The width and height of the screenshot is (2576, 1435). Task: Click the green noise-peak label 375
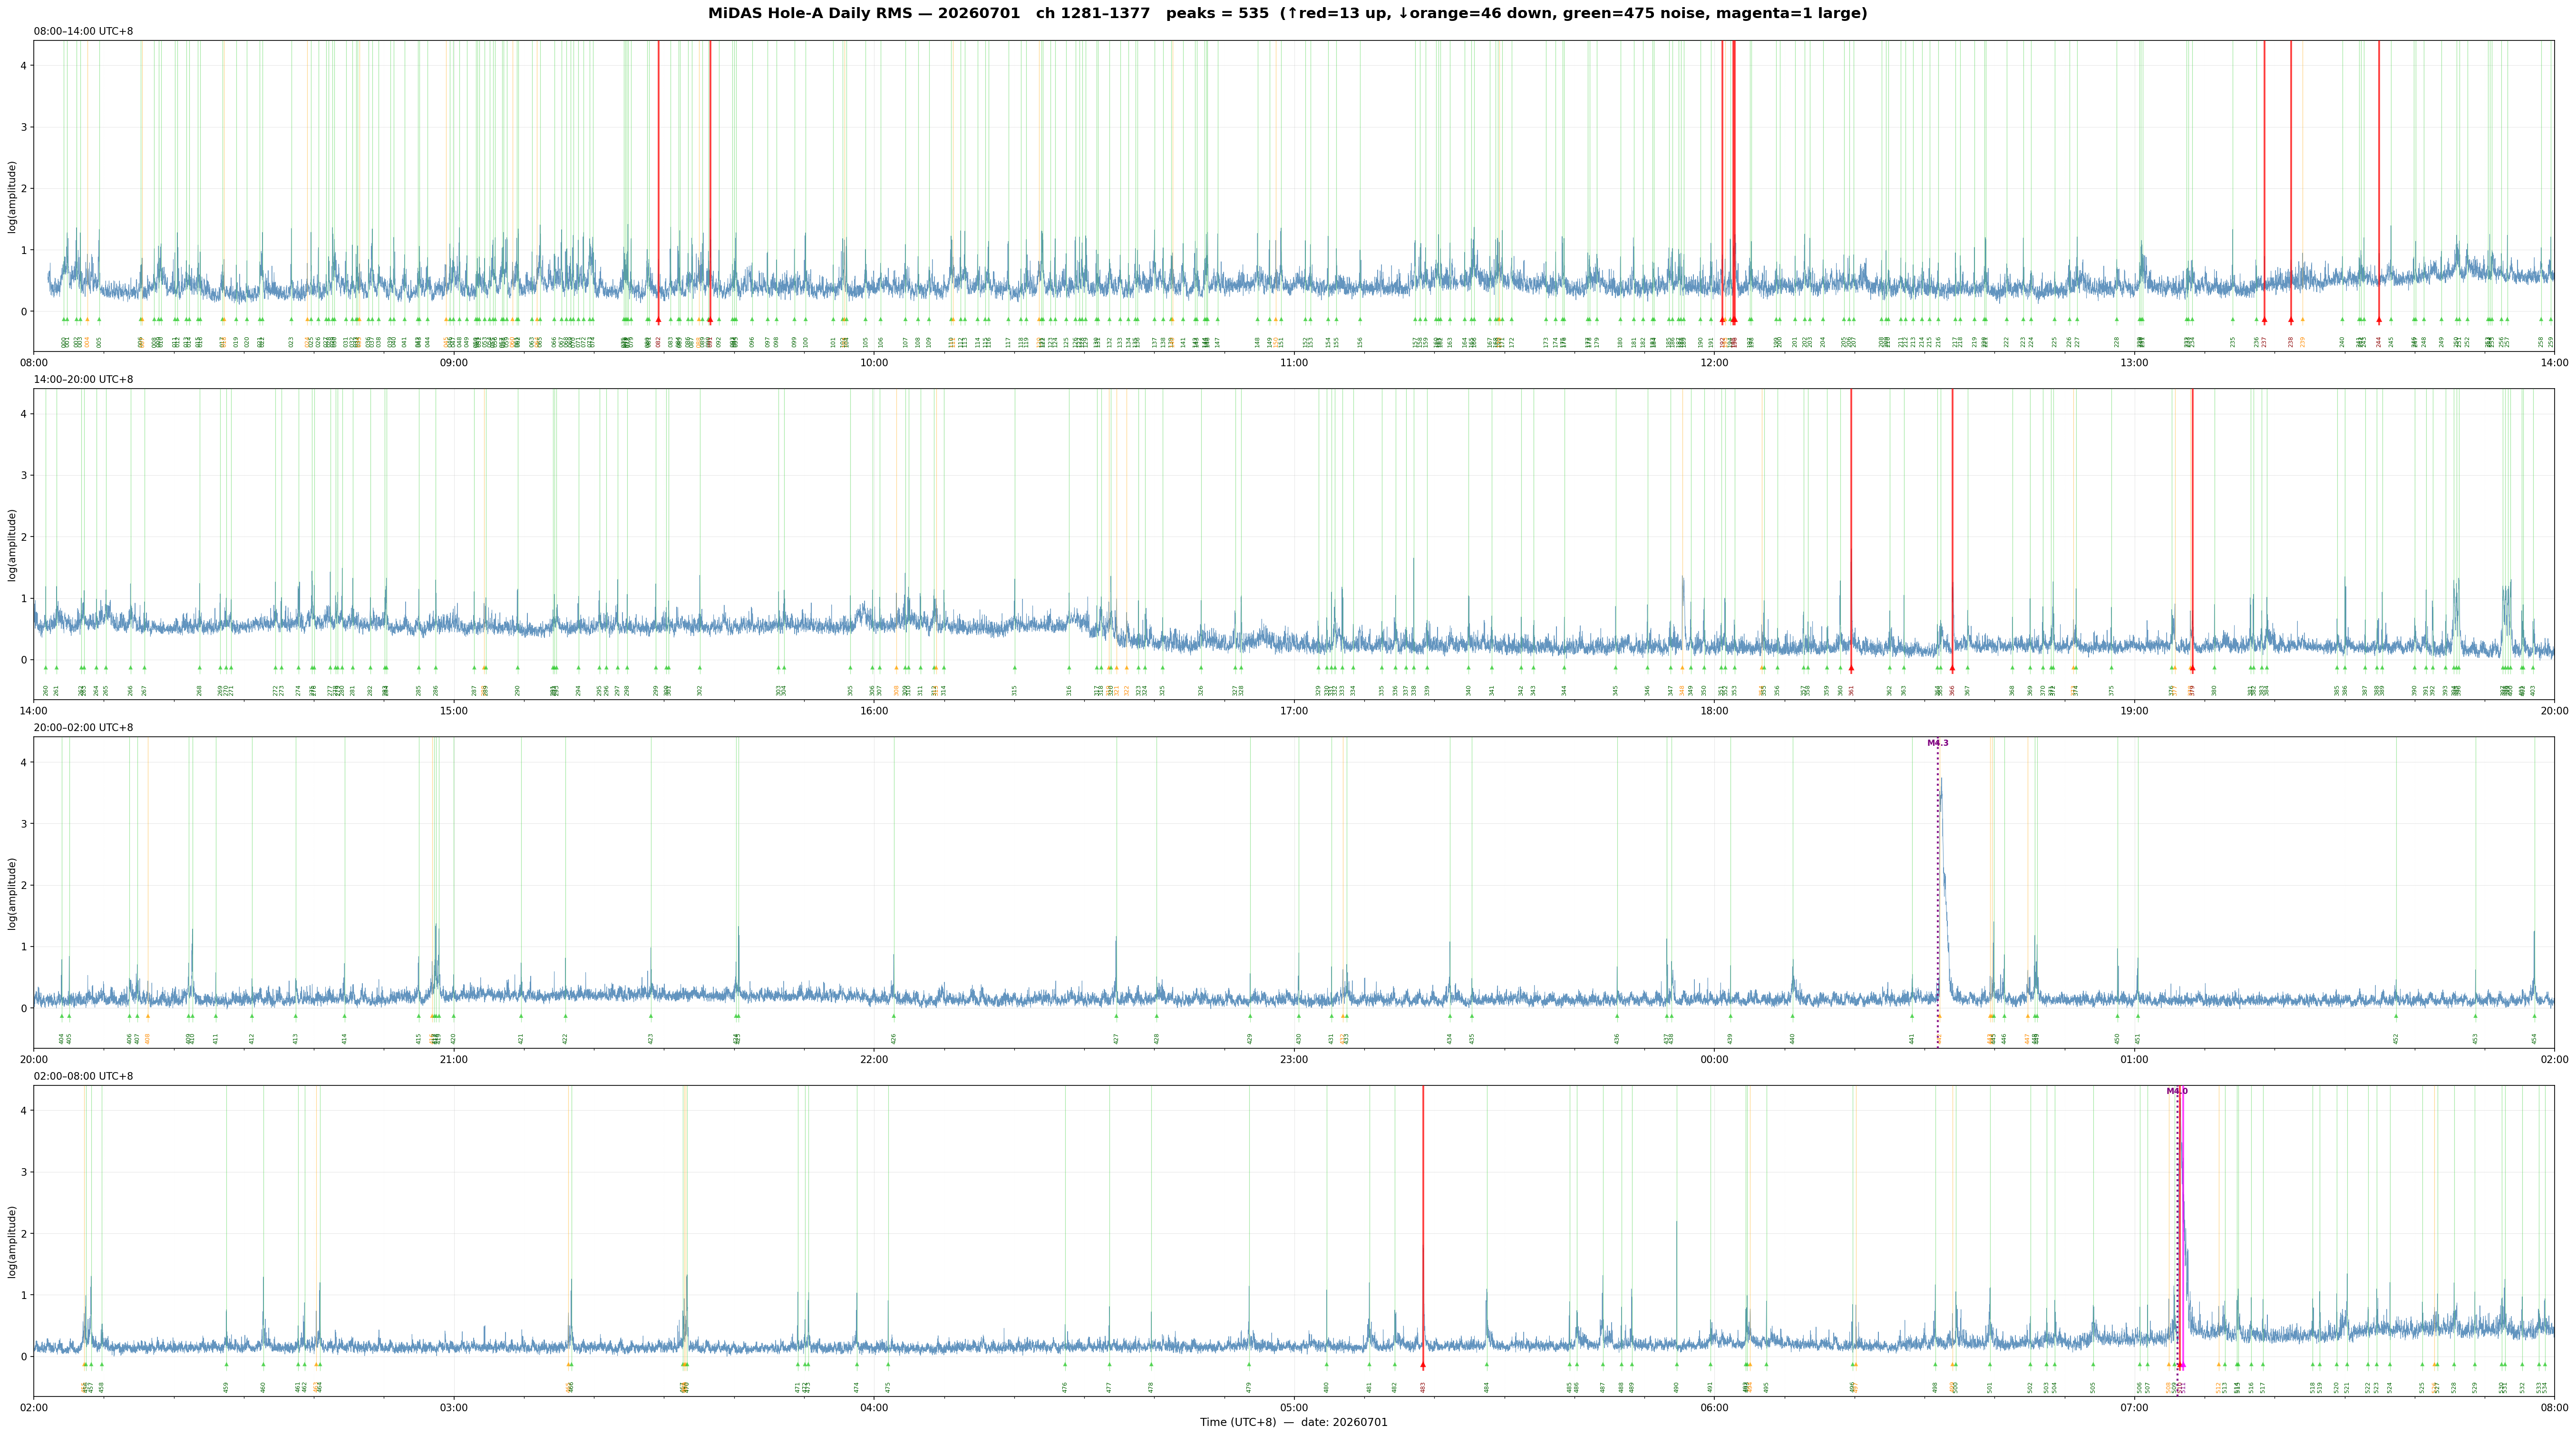(2112, 690)
